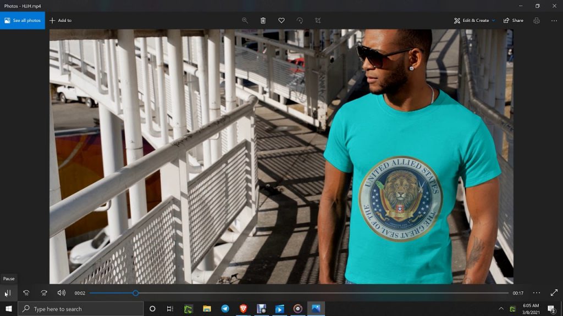Screen dimensions: 563x316
Task: Open File Explorer from the taskbar
Action: point(207,309)
